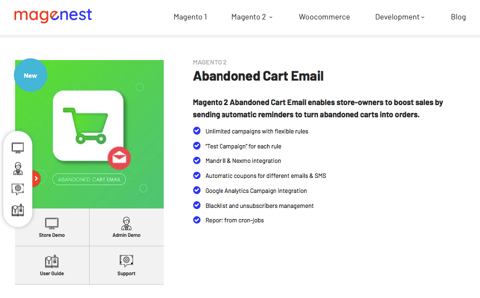Open the Admin Demo tile

[x=126, y=227]
